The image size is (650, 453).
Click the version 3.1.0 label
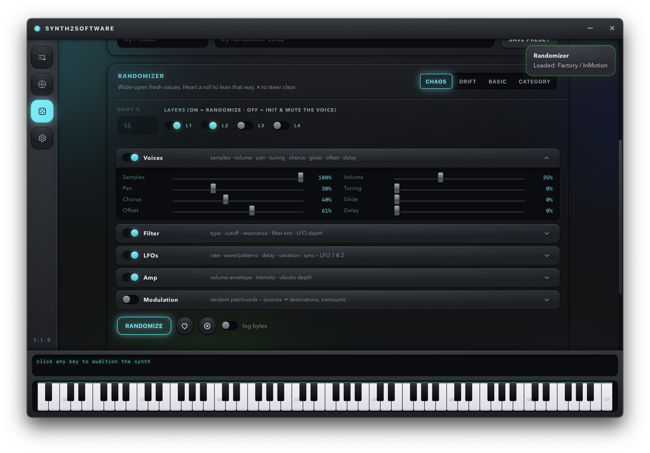pos(42,340)
